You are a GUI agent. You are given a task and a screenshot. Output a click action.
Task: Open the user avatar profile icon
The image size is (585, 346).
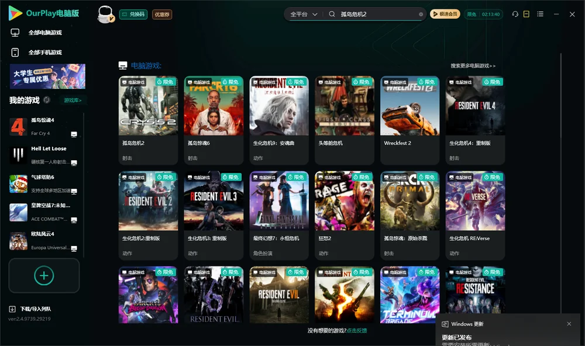click(105, 14)
